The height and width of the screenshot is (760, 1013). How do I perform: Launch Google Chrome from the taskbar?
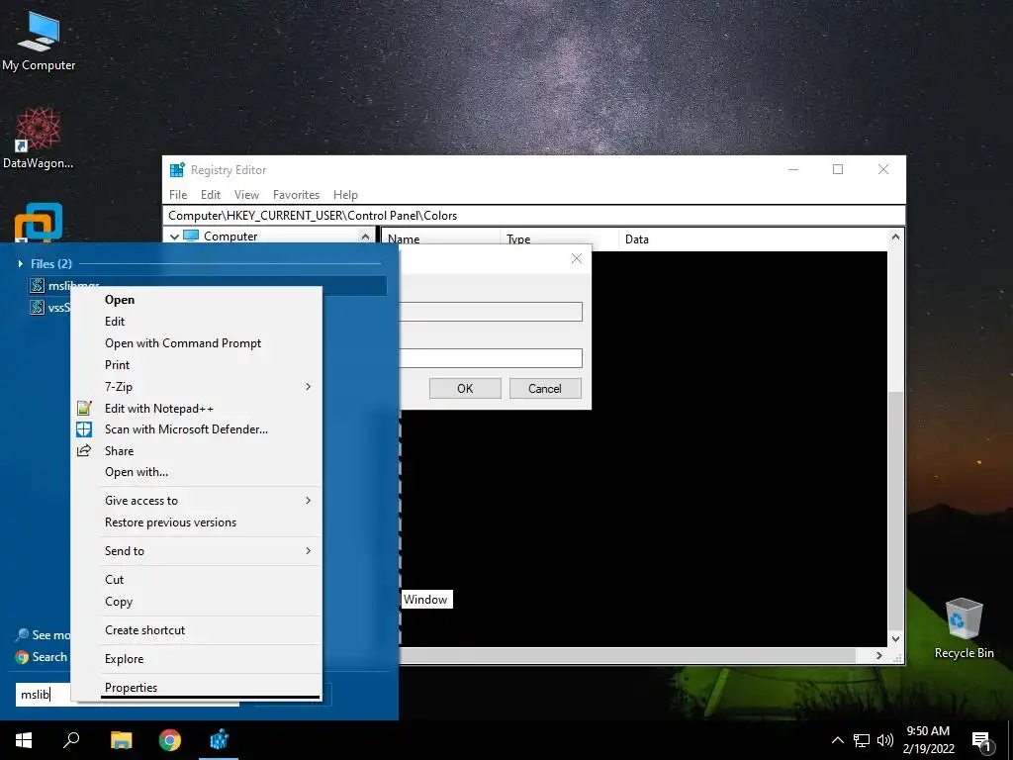tap(170, 740)
